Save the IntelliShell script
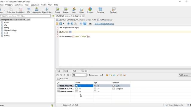This screenshot has height=107, width=191. [x=61, y=24]
